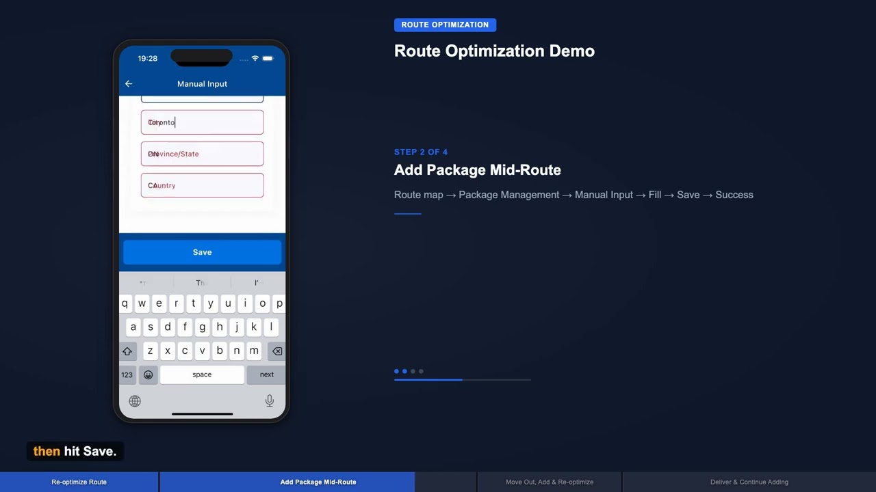
Task: Tap the globe language switch icon
Action: [135, 401]
